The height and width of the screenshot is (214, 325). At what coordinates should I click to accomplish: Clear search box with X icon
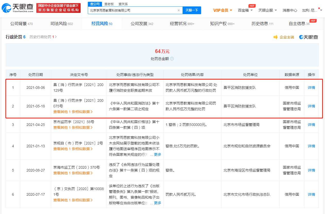tap(179, 10)
